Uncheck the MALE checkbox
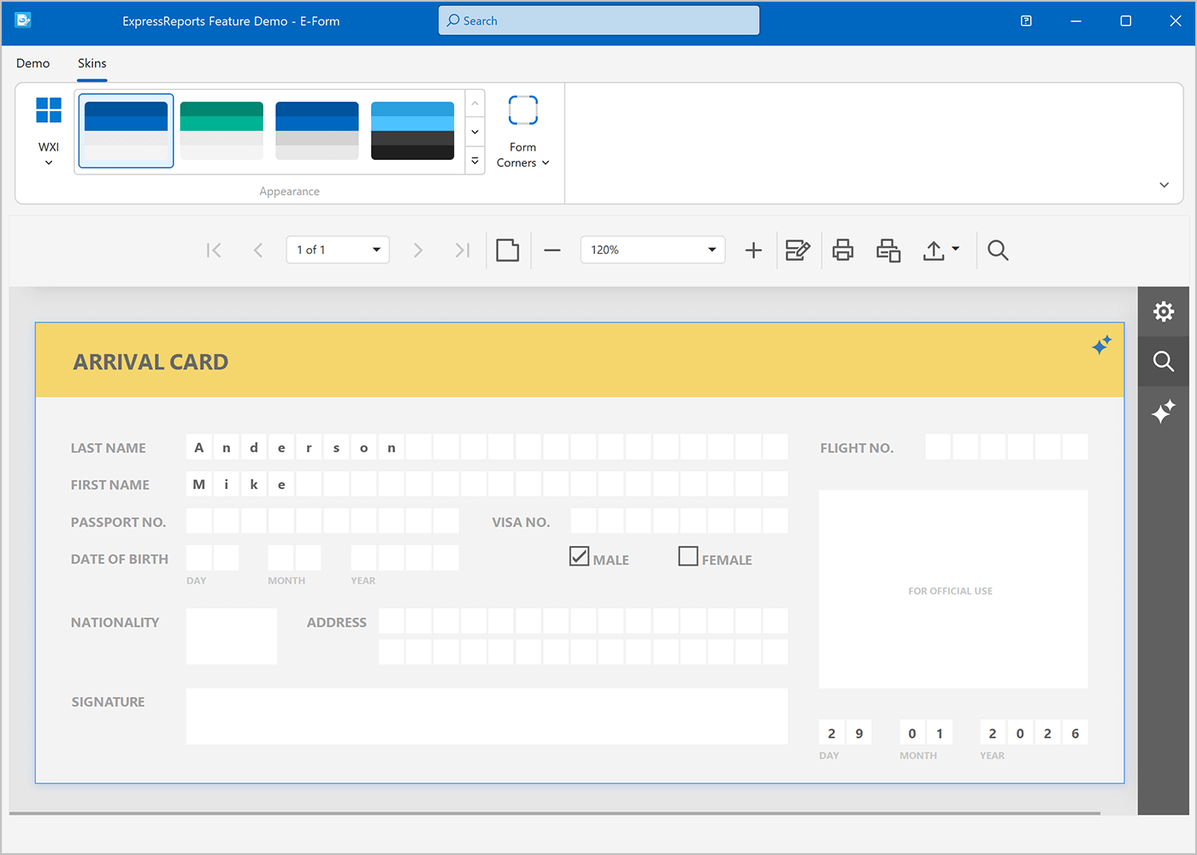Viewport: 1197px width, 855px height. pyautogui.click(x=579, y=556)
